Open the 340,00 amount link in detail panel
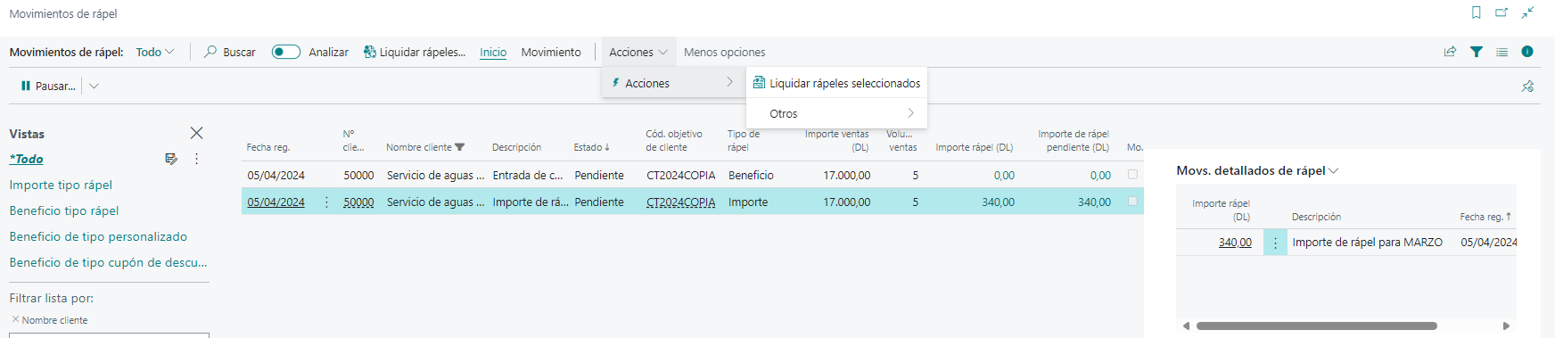1555x338 pixels. (x=1235, y=243)
